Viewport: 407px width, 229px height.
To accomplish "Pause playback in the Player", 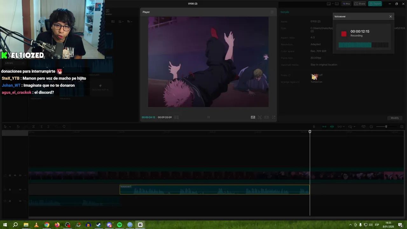I will point(209,117).
